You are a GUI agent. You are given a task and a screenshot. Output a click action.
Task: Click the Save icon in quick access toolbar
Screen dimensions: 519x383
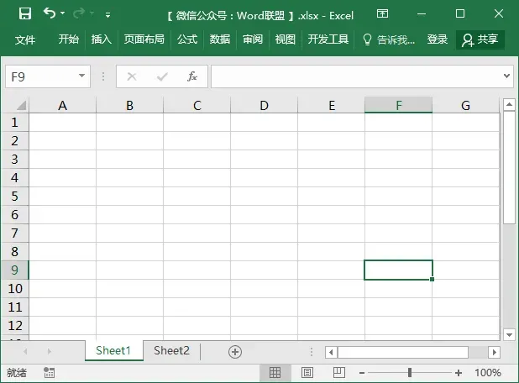coord(25,14)
